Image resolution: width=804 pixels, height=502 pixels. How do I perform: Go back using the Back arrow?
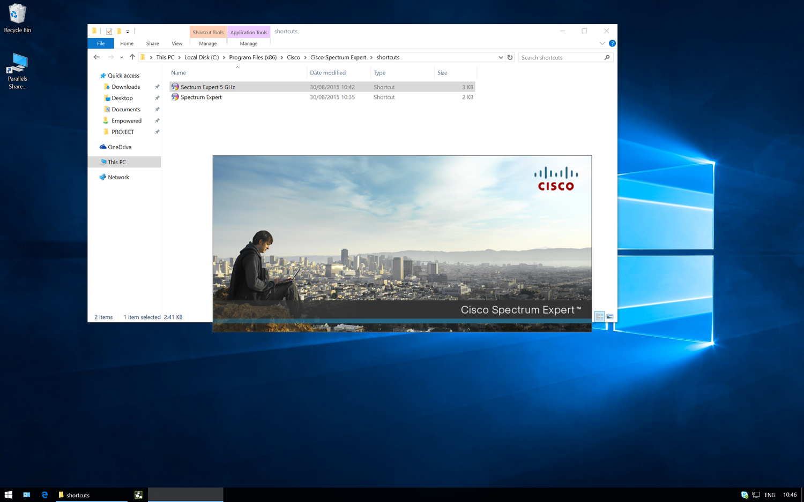(96, 57)
